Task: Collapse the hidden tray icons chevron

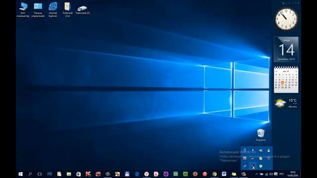Action: (x=257, y=174)
